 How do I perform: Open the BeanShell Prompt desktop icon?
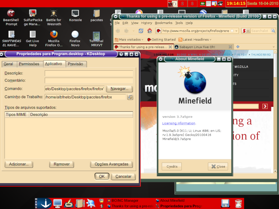click(11, 17)
